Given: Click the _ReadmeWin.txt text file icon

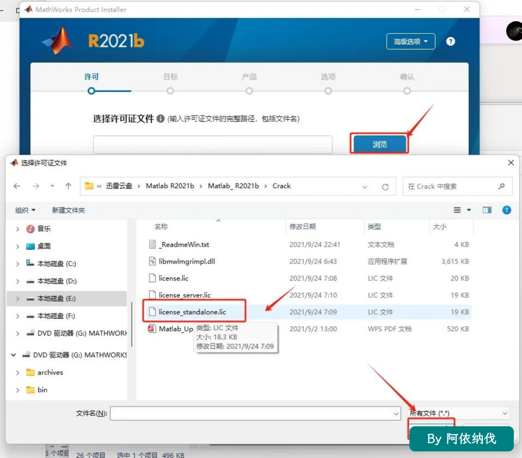Looking at the screenshot, I should (152, 244).
